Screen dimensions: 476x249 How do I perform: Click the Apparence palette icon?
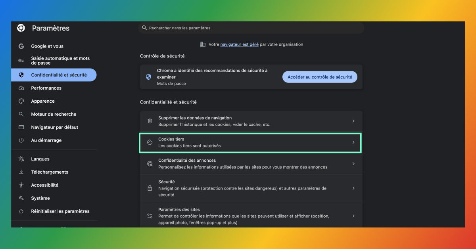21,101
